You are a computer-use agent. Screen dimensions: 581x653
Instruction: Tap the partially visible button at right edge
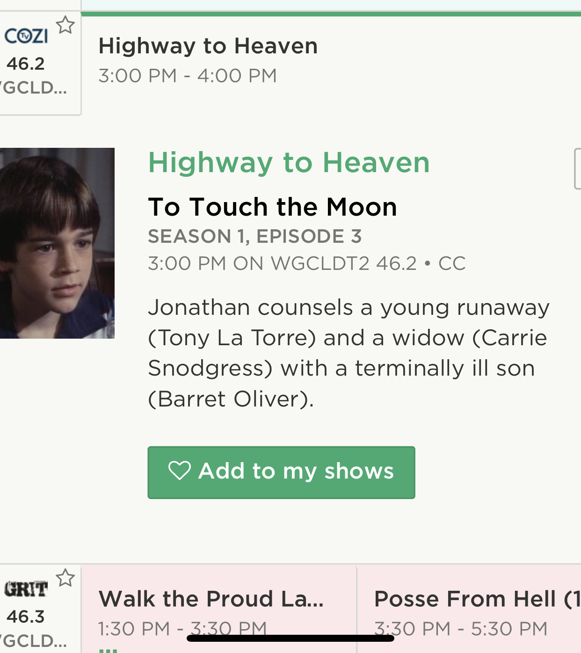577,168
